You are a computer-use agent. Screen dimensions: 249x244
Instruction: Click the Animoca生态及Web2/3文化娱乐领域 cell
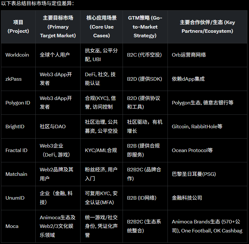(58, 226)
